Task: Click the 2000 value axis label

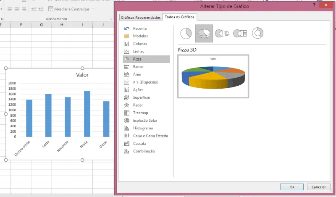Action: pos(12,83)
